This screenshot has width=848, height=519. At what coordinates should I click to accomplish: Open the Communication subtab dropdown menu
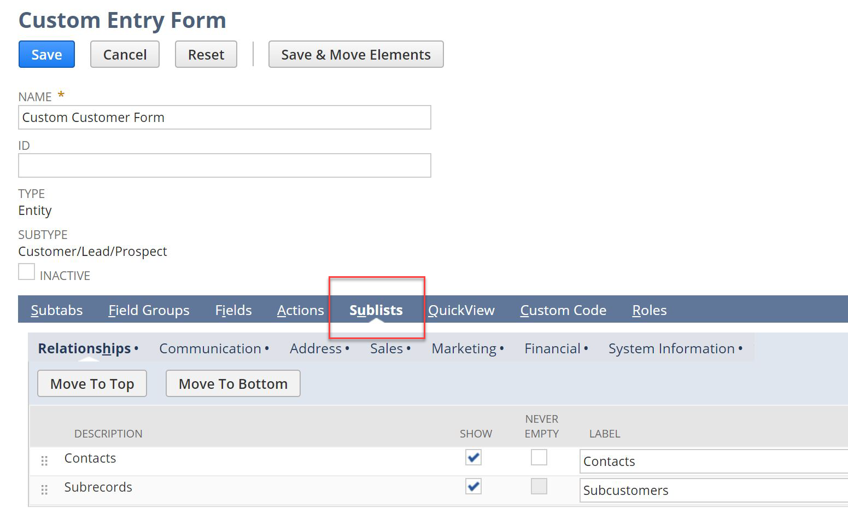click(267, 348)
